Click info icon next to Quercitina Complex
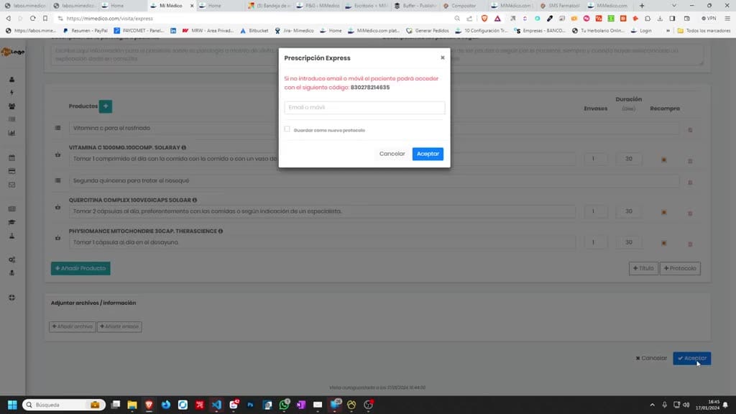This screenshot has width=736, height=414. [x=194, y=200]
